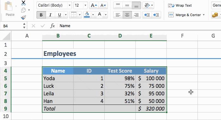
Task: Click the Align Right icon
Action: pos(136,15)
